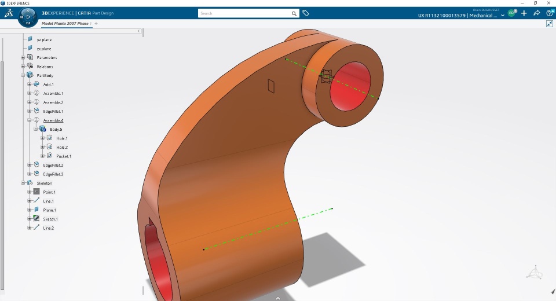Click the EdgeFillet.1 feature icon
The image size is (556, 301).
pyautogui.click(x=36, y=111)
